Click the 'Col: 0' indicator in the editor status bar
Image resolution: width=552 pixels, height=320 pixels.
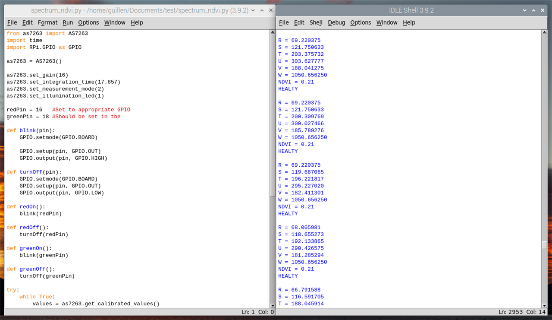point(266,312)
